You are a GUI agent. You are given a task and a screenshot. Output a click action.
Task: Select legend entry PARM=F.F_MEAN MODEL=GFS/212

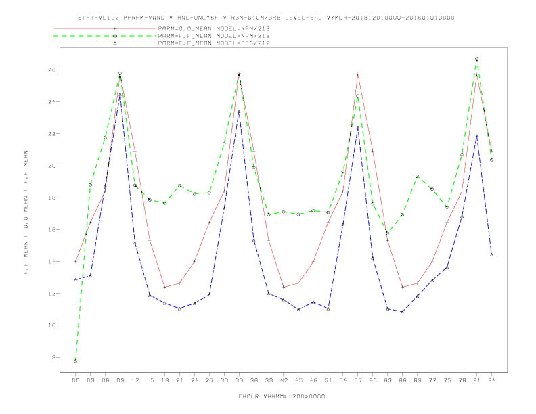tap(214, 43)
